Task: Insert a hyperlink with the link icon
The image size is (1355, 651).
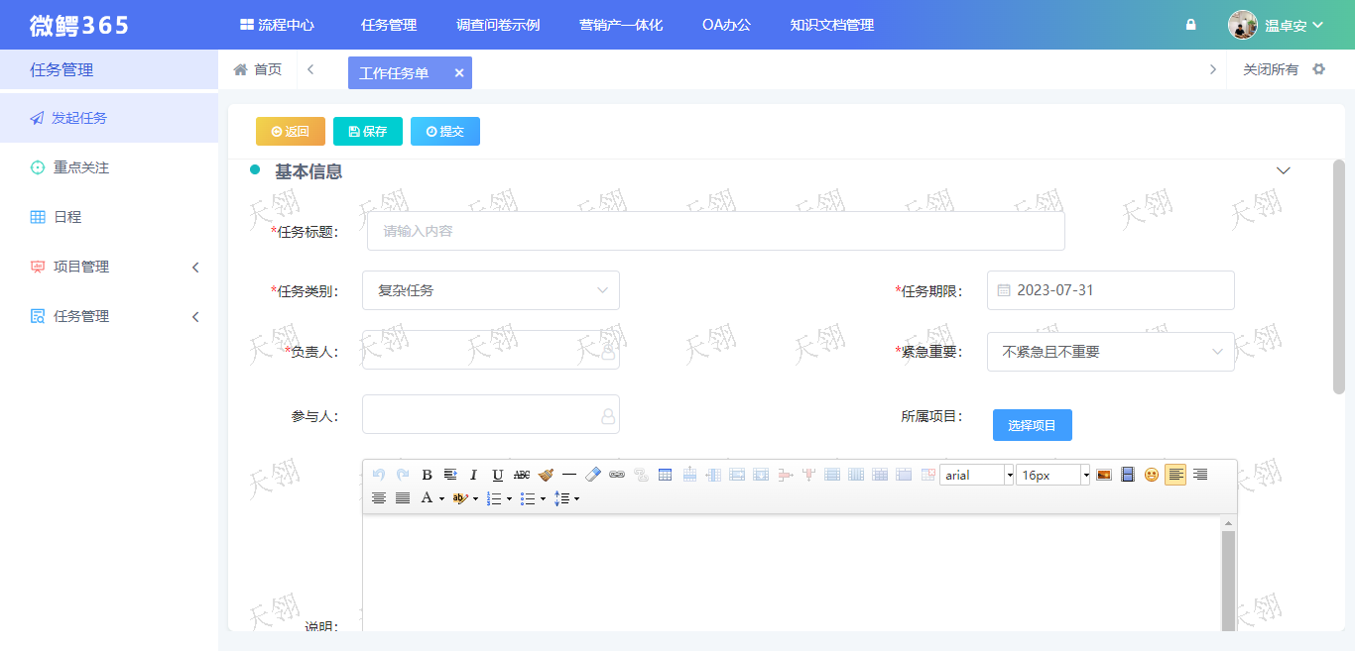Action: [617, 475]
